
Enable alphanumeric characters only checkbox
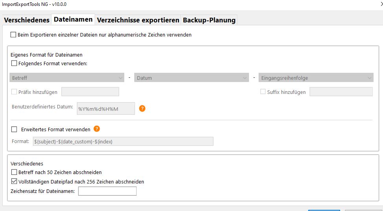[13, 35]
